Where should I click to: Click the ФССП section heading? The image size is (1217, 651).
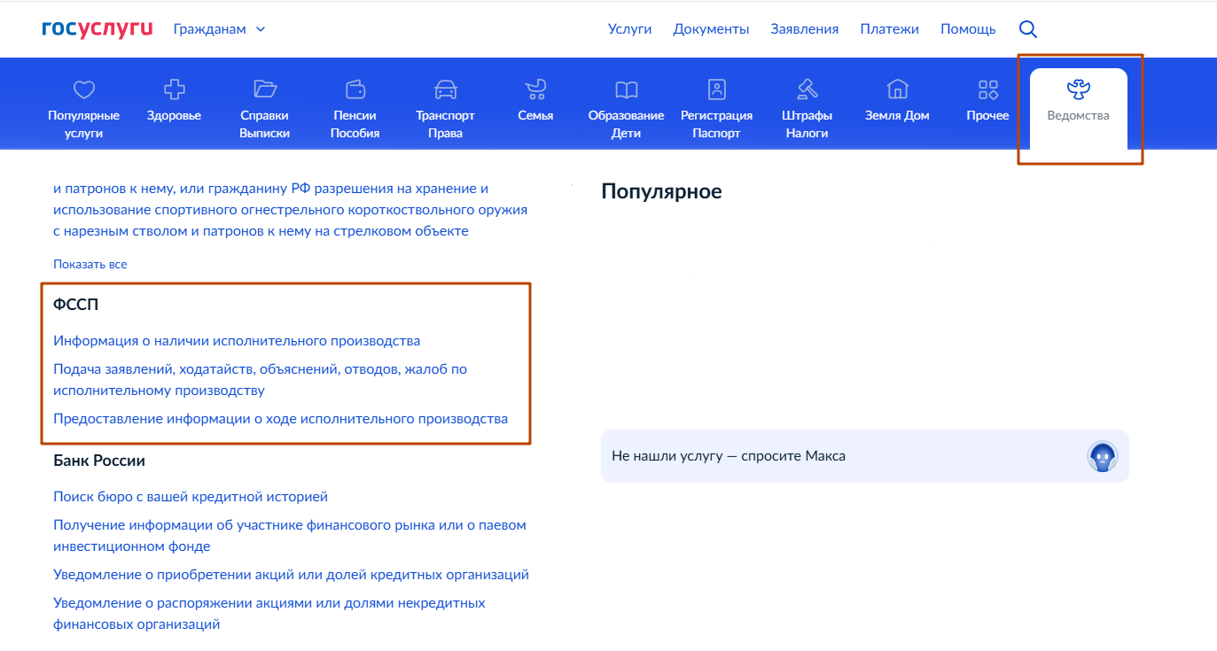coord(76,305)
